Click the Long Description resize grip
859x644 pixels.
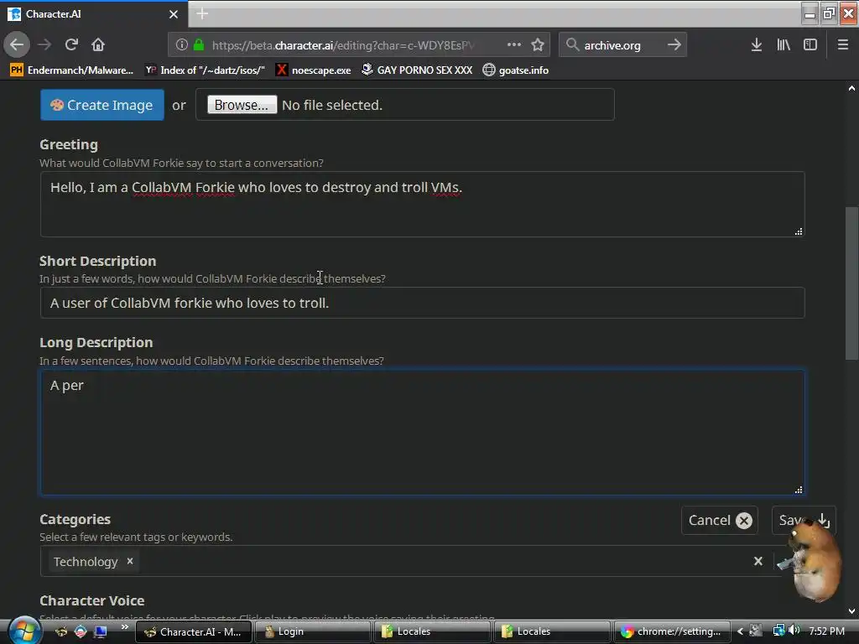point(799,490)
